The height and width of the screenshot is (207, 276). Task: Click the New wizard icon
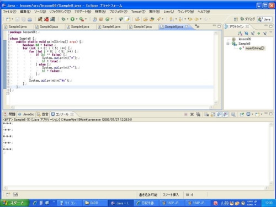(x=8, y=19)
